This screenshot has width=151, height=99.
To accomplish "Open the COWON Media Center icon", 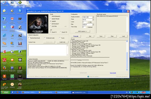I will 4,86.
